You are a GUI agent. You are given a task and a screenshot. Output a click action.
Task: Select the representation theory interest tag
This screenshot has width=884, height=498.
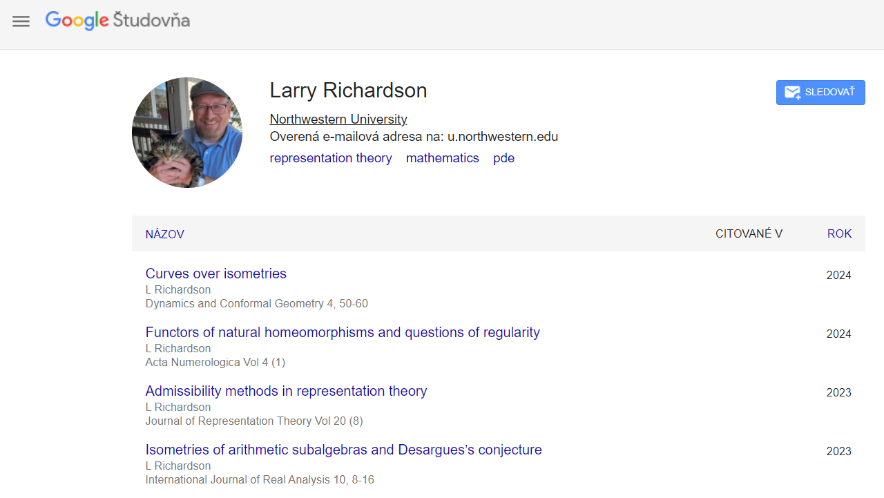point(331,158)
